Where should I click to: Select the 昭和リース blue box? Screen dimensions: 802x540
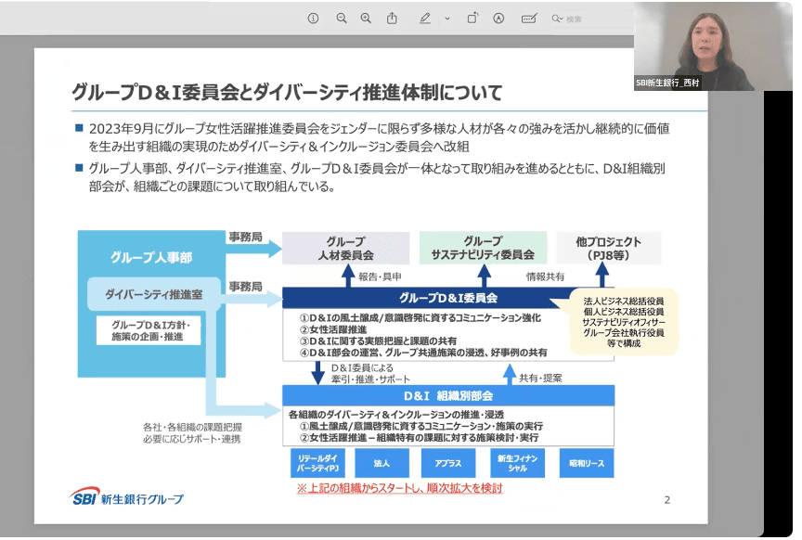pyautogui.click(x=586, y=462)
